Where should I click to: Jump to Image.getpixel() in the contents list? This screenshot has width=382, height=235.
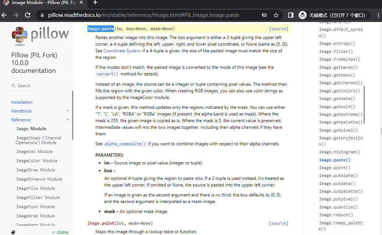338,130
